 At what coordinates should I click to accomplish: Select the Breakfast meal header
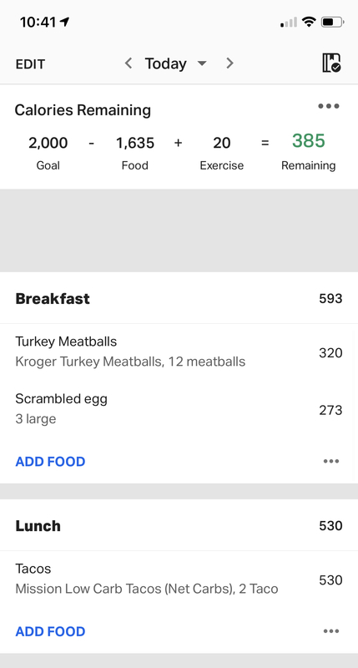coord(179,299)
